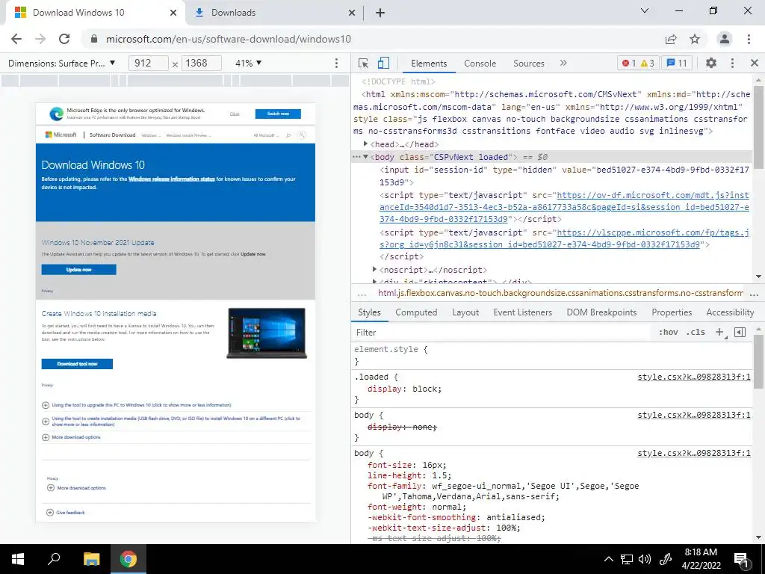This screenshot has width=765, height=574.
Task: Open the 11 issues badge
Action: click(x=677, y=63)
